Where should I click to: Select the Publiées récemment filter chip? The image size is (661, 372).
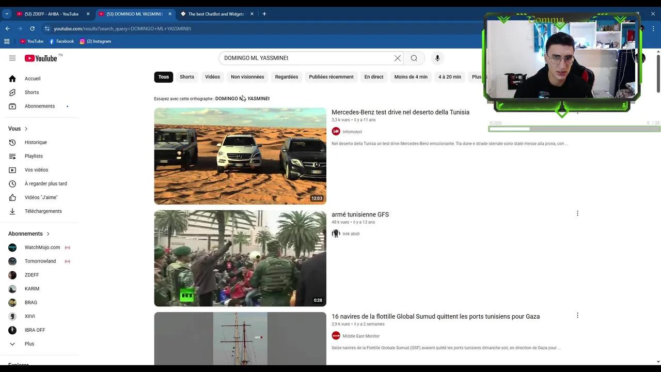[331, 77]
